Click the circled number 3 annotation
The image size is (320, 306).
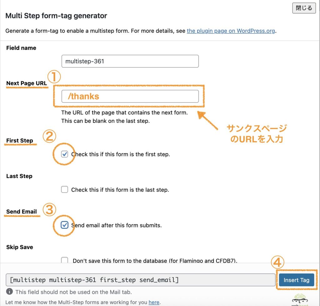coord(49,209)
